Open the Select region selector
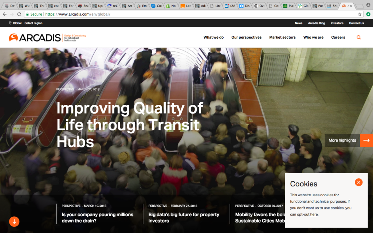Image resolution: width=373 pixels, height=233 pixels. tap(33, 23)
